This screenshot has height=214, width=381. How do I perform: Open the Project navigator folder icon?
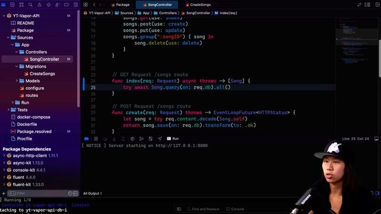(4, 5)
